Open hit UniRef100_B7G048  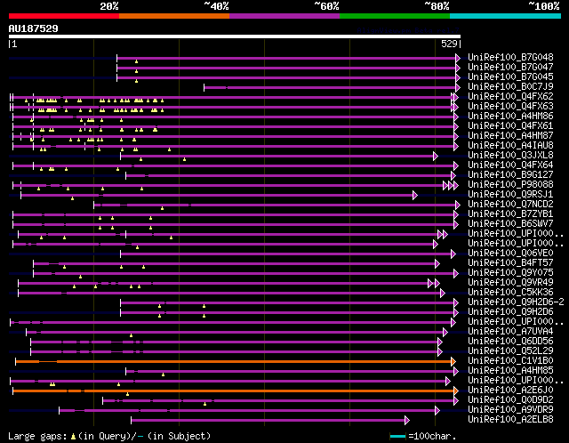click(x=510, y=57)
